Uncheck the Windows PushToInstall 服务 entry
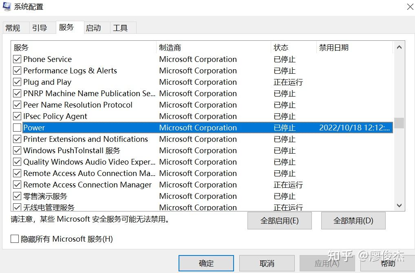Screen dimensions: 415x273 click(16, 150)
